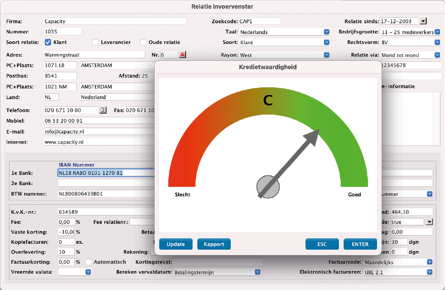Expand Relatie via dropdown Mond tot mond
This screenshot has height=290, width=445.
(x=411, y=55)
